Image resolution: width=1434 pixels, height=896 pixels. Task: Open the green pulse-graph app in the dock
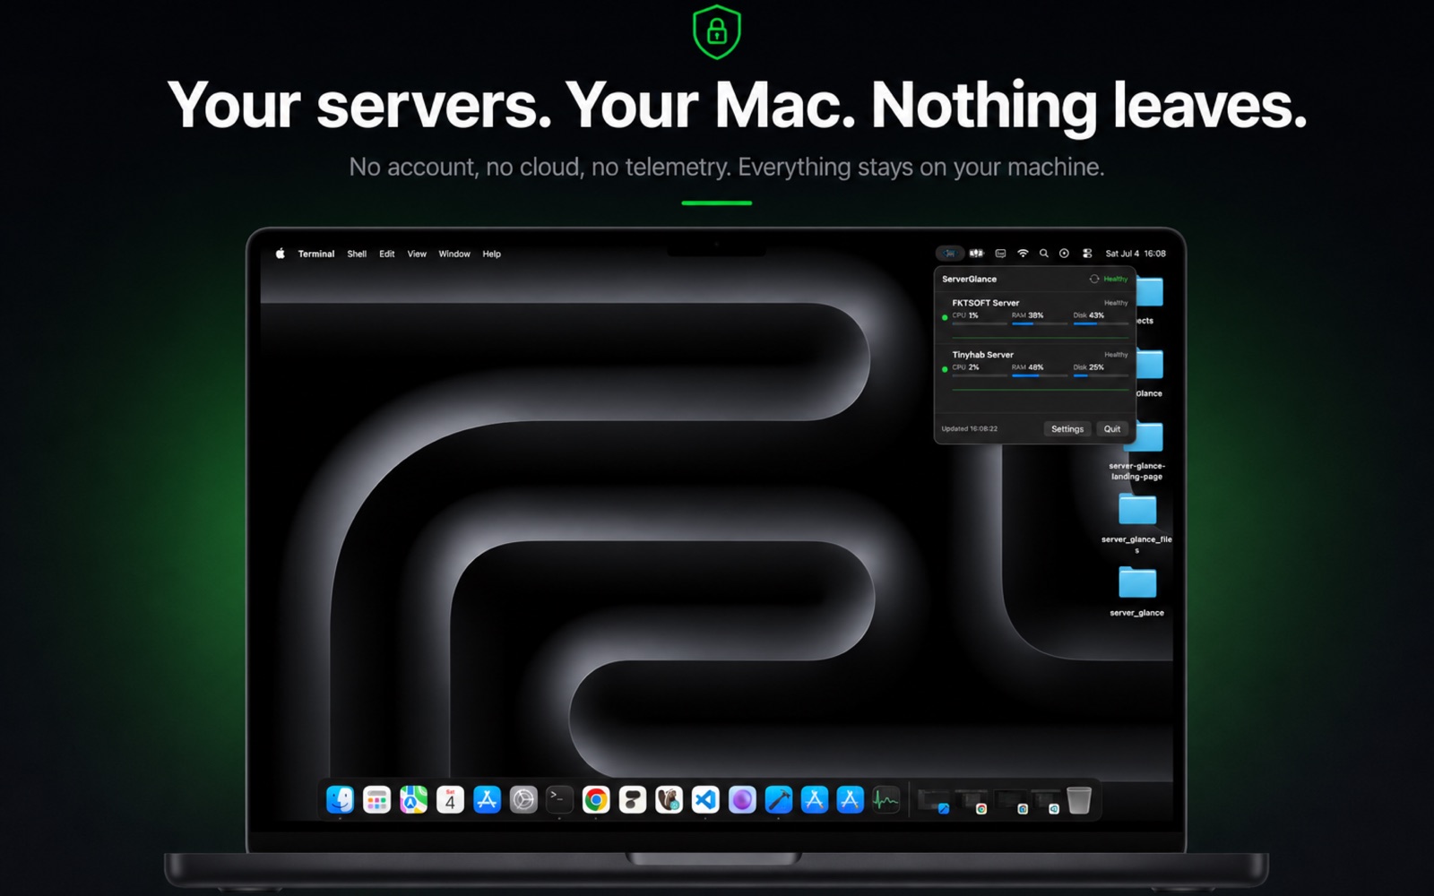(886, 799)
